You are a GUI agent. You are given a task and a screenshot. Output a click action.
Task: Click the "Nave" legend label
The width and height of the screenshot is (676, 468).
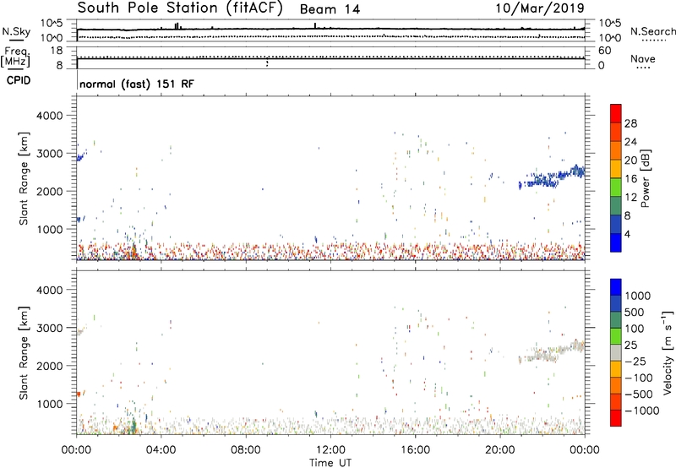(643, 59)
